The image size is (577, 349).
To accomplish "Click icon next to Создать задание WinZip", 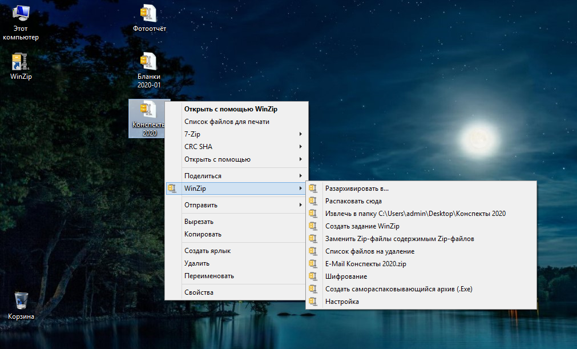I will (313, 226).
